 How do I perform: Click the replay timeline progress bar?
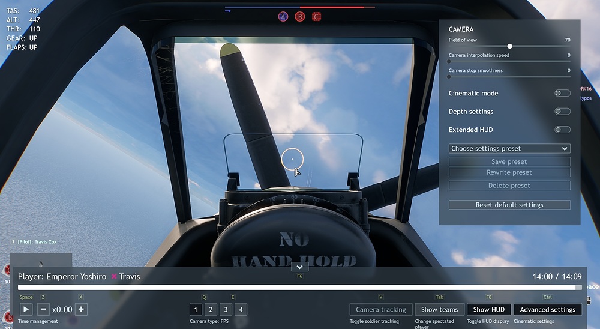pos(299,287)
